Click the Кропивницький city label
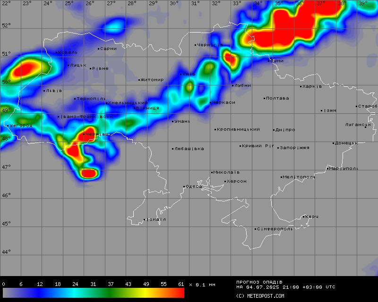The height and width of the screenshot is (302, 378). point(239,129)
